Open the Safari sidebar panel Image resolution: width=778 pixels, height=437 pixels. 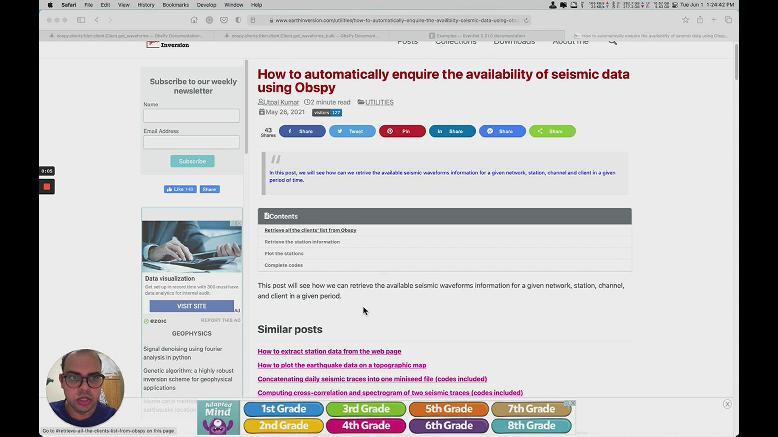(81, 20)
